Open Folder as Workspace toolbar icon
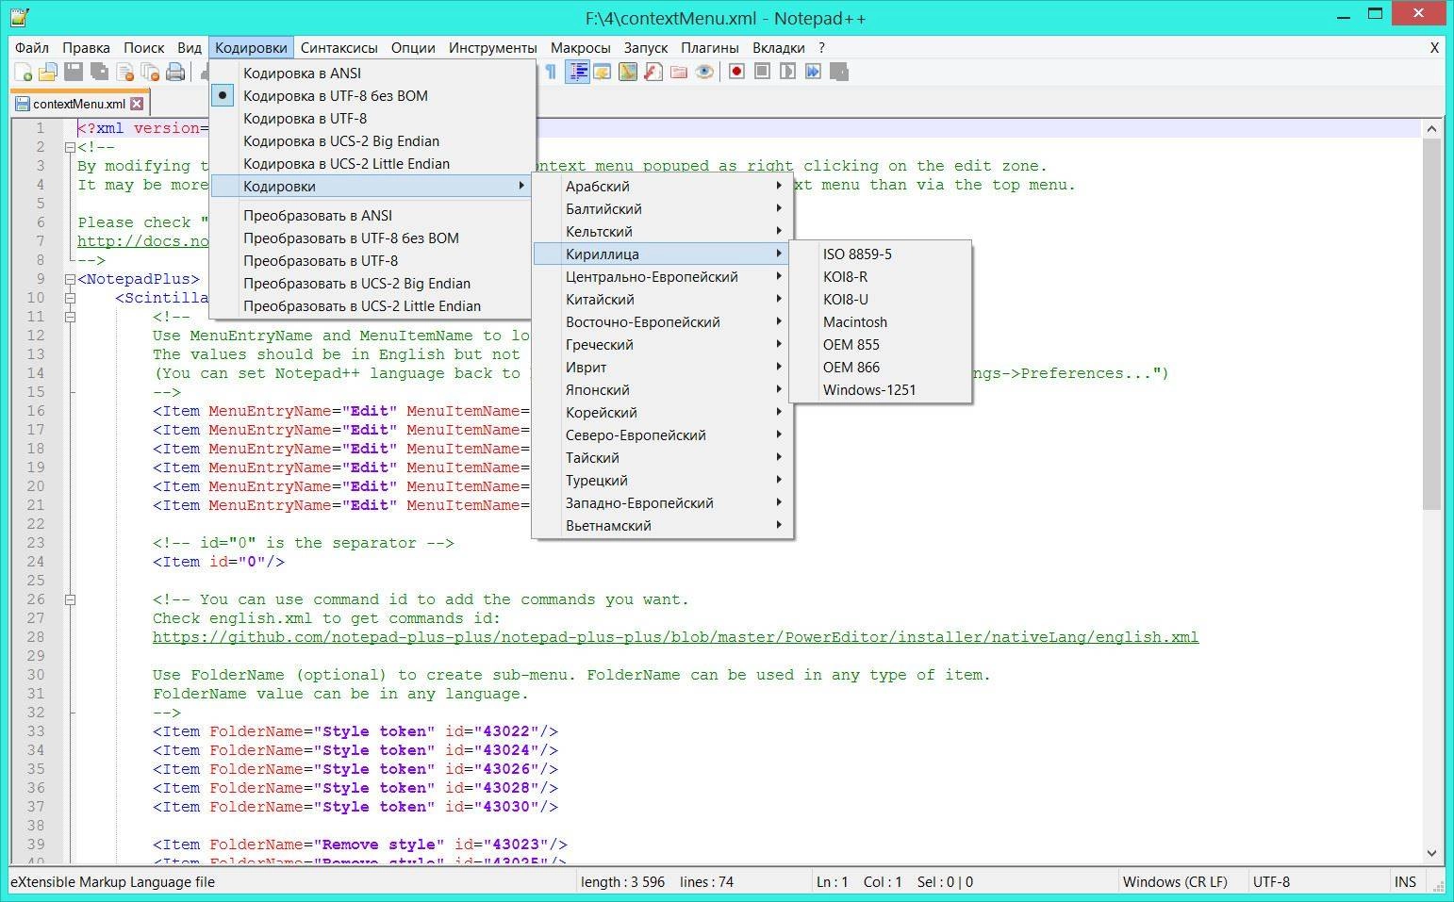 click(x=679, y=72)
